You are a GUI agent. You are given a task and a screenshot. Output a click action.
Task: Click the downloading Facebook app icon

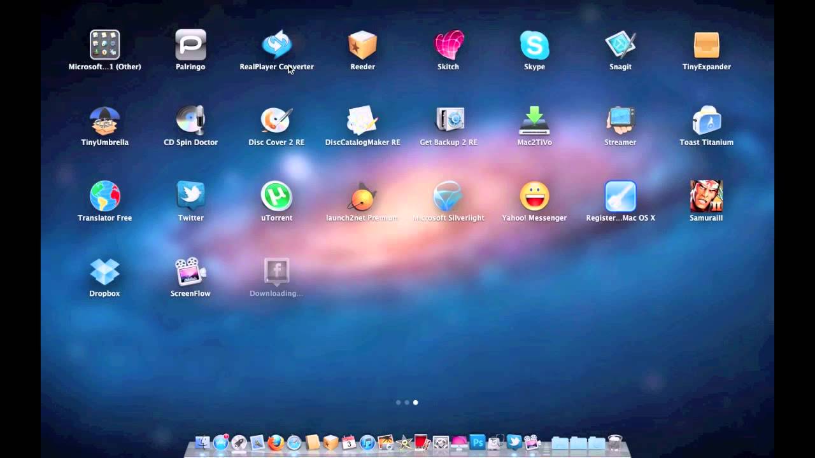click(276, 272)
